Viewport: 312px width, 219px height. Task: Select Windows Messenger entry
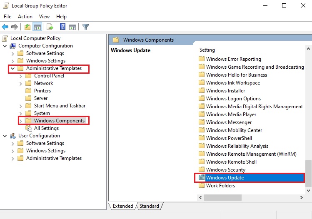click(x=229, y=122)
